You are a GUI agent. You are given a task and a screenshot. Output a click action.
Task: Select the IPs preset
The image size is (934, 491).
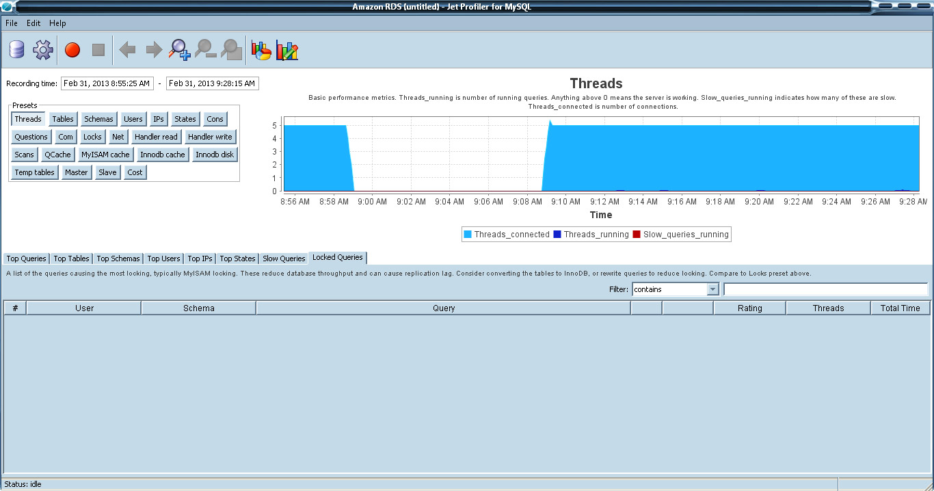point(159,119)
